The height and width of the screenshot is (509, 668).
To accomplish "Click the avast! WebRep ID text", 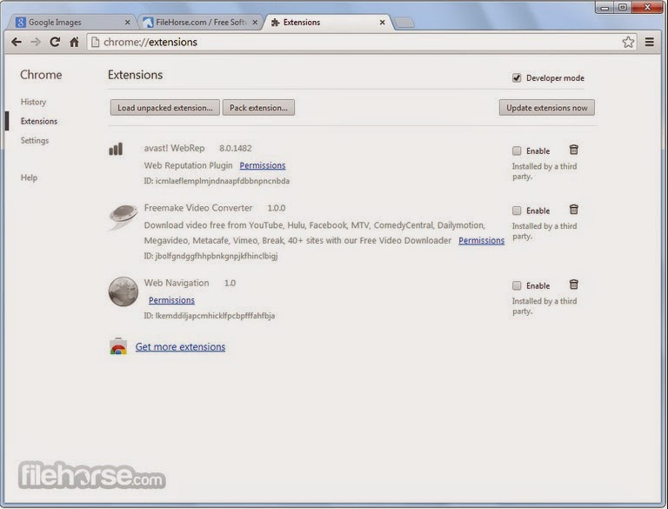I will tap(217, 181).
